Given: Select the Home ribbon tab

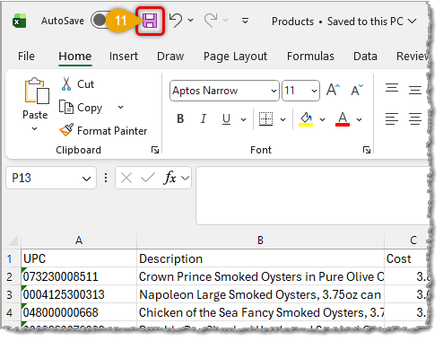Looking at the screenshot, I should [x=75, y=57].
